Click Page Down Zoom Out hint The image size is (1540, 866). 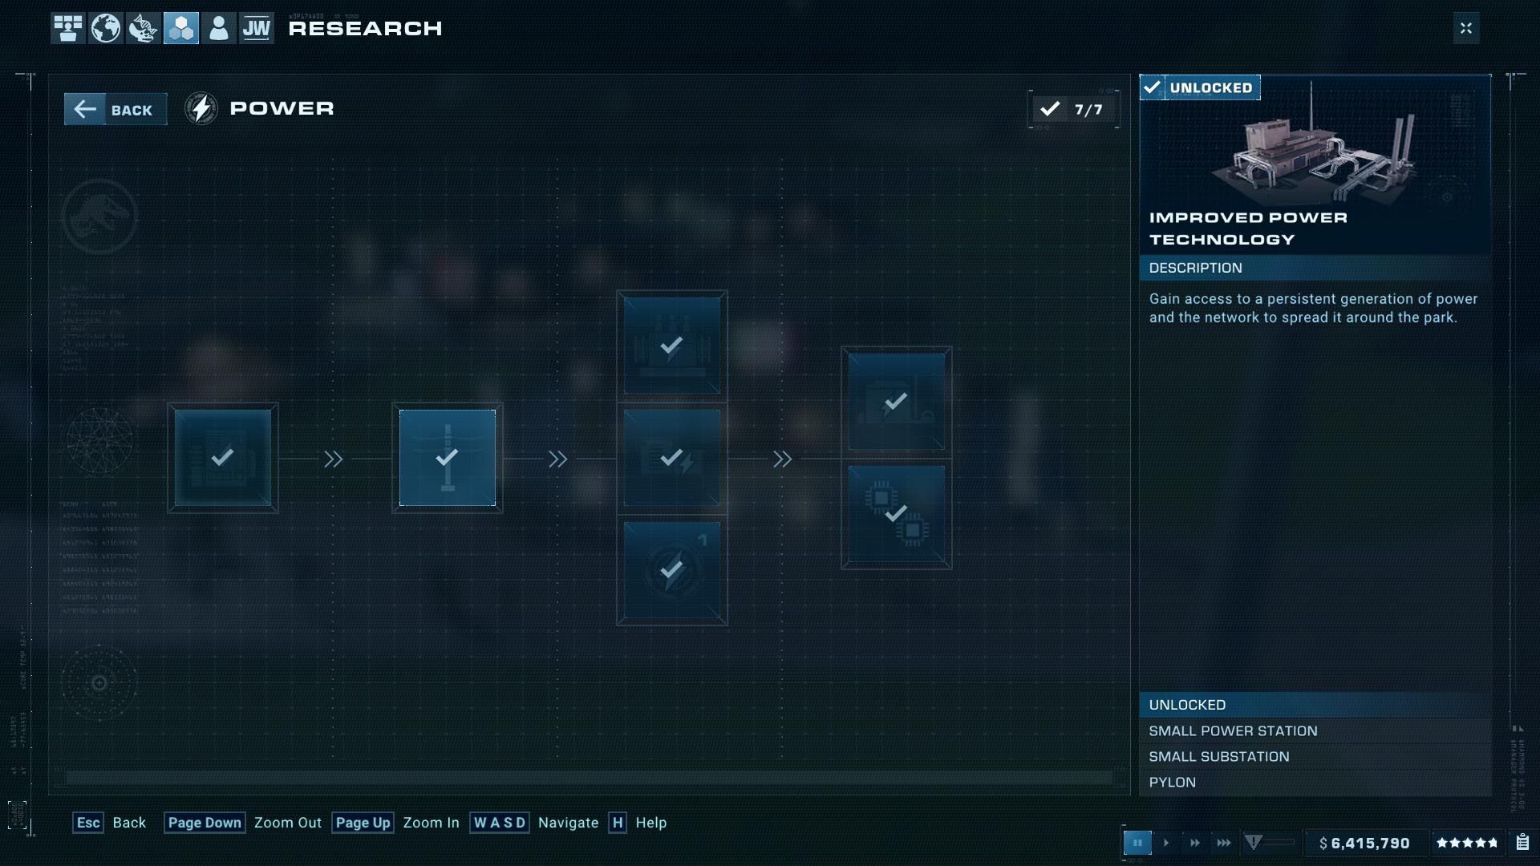(243, 823)
